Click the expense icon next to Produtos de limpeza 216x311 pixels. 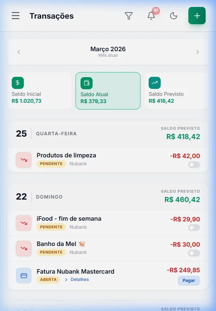point(24,159)
